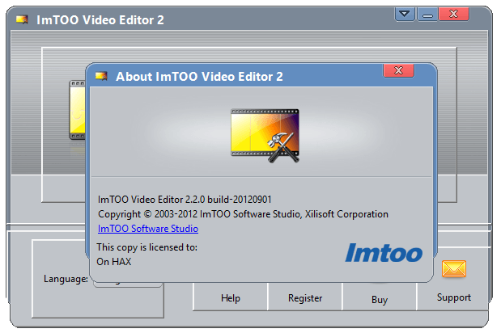Open the ImTOO Software Studio link
Image resolution: width=501 pixels, height=333 pixels.
tap(148, 229)
